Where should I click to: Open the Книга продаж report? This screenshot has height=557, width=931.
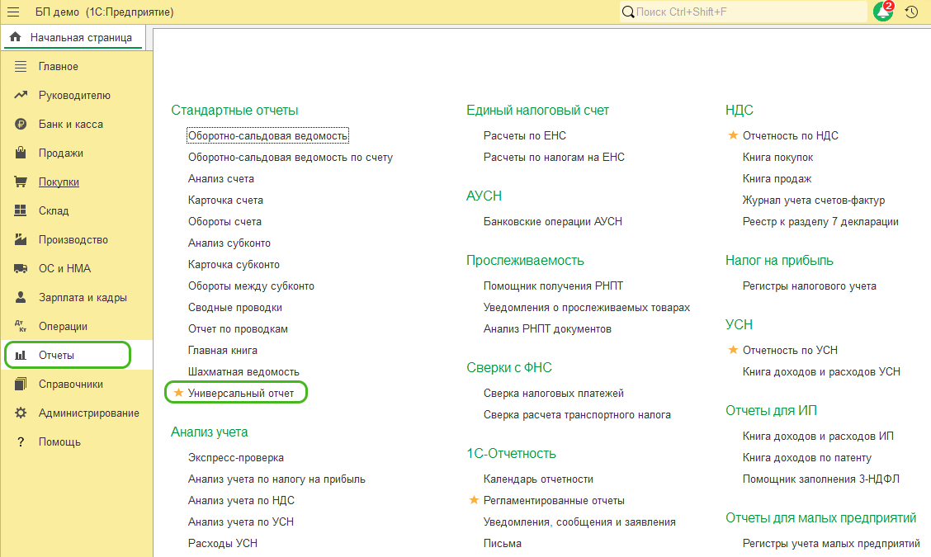(x=777, y=179)
